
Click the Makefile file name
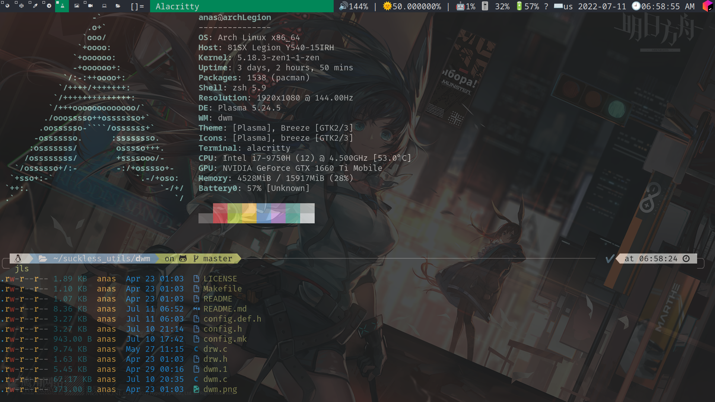222,288
